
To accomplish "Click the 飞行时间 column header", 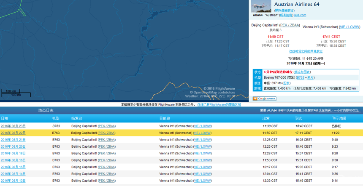I will click(339, 118).
